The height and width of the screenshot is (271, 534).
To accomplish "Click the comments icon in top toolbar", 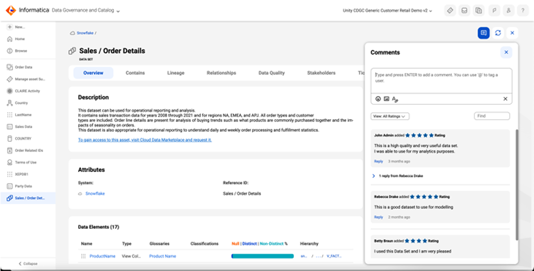I will (x=483, y=33).
